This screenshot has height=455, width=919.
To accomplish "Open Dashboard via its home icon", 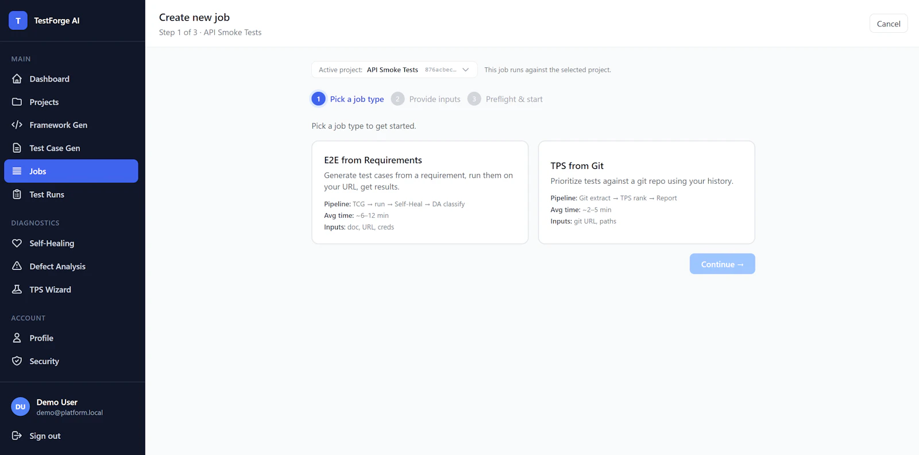I will pyautogui.click(x=17, y=79).
